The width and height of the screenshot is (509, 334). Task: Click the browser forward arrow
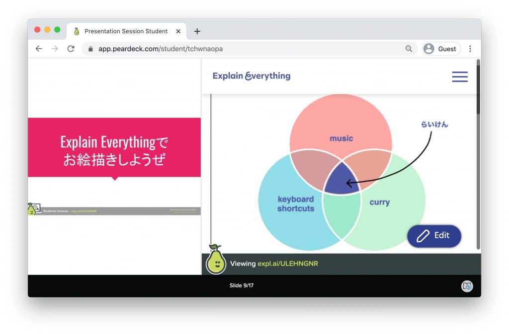[x=55, y=49]
